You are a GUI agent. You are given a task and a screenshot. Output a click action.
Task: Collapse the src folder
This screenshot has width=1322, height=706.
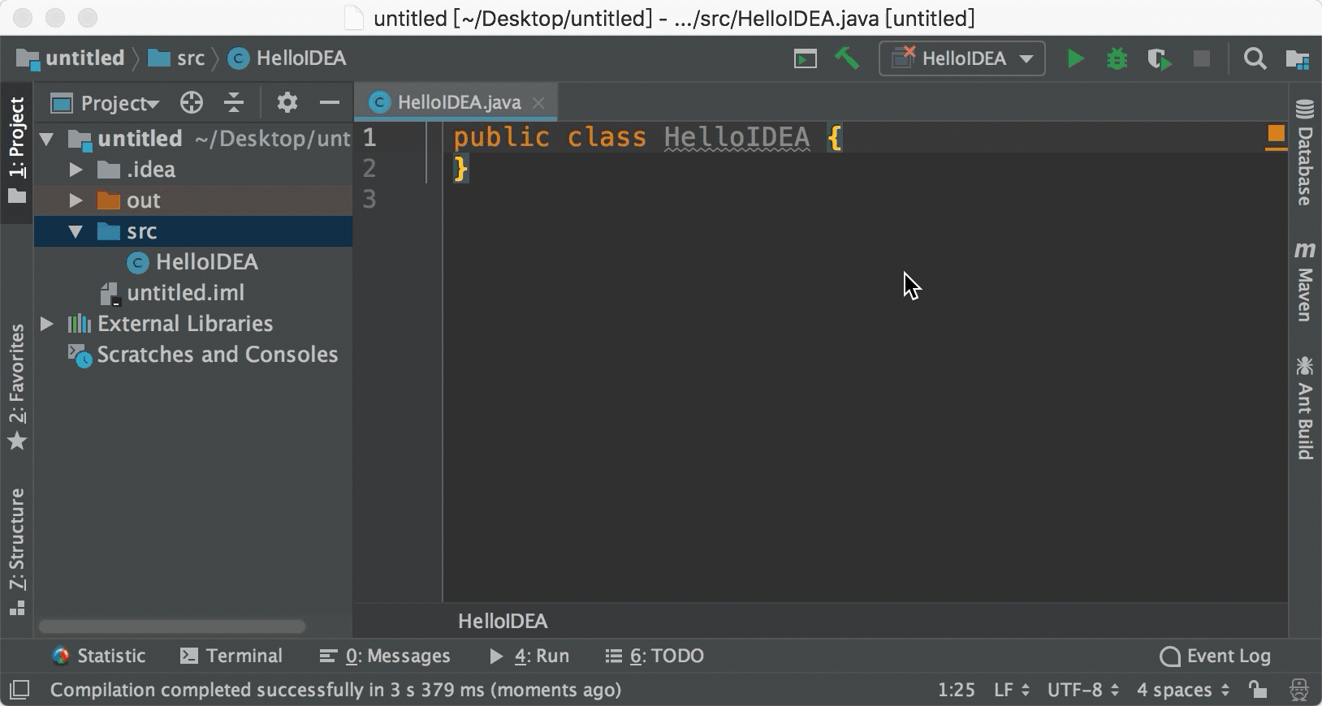coord(76,231)
